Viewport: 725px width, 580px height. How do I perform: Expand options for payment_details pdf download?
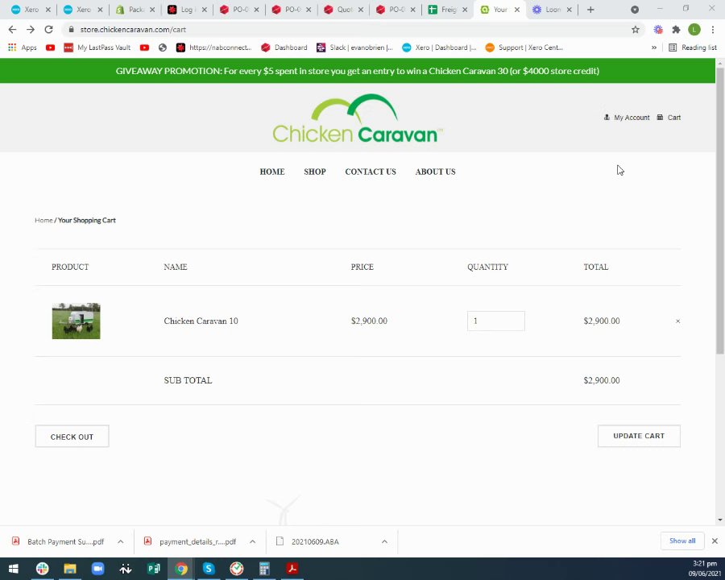pos(252,541)
